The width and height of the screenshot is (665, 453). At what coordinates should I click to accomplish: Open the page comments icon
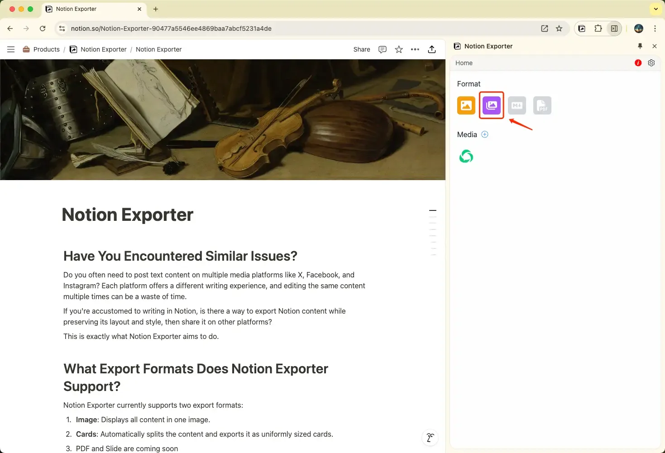coord(383,49)
